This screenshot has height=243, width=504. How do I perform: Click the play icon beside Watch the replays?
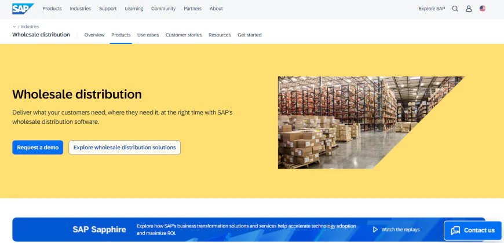click(375, 230)
